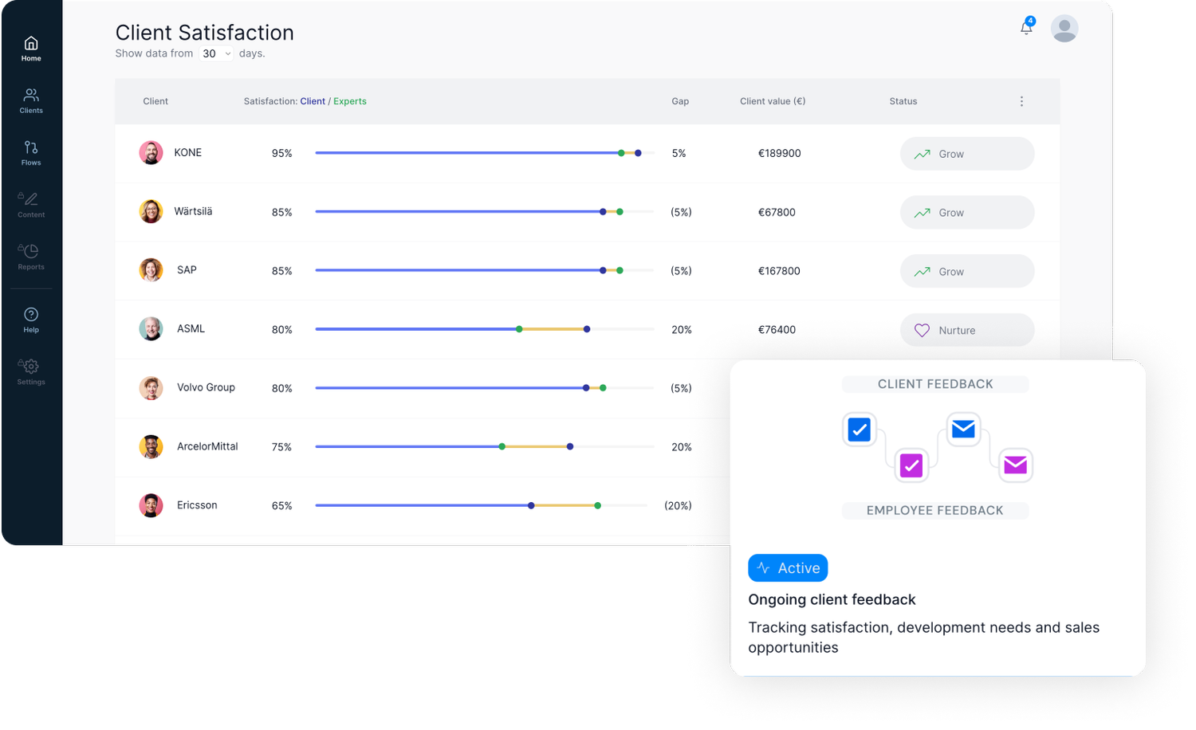Click the blue envelope feedback icon
The width and height of the screenshot is (1196, 730).
point(963,429)
